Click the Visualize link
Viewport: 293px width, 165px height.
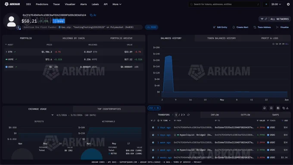point(282,27)
